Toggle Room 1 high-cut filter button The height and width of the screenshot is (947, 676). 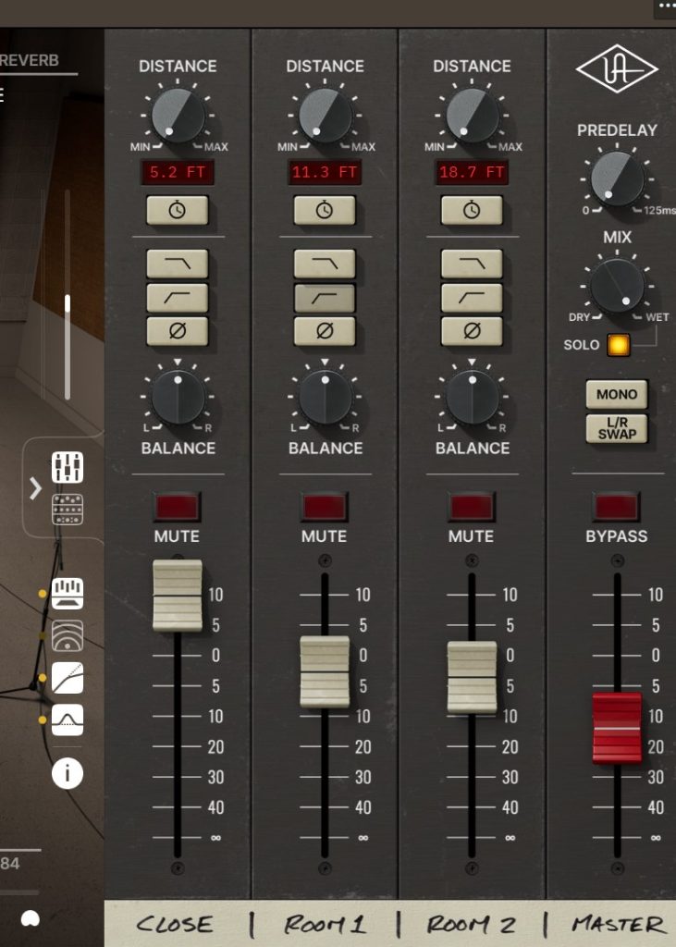pos(325,264)
